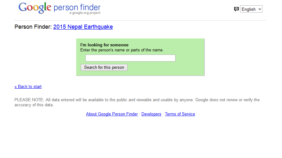The height and width of the screenshot is (158, 282).
Task: Click the "Enter the person's name" instruction text
Action: 122,50
